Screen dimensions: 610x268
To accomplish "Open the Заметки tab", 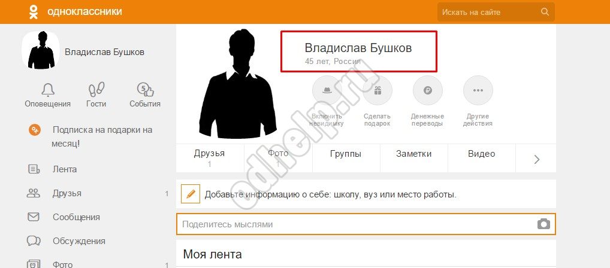I will pos(413,154).
